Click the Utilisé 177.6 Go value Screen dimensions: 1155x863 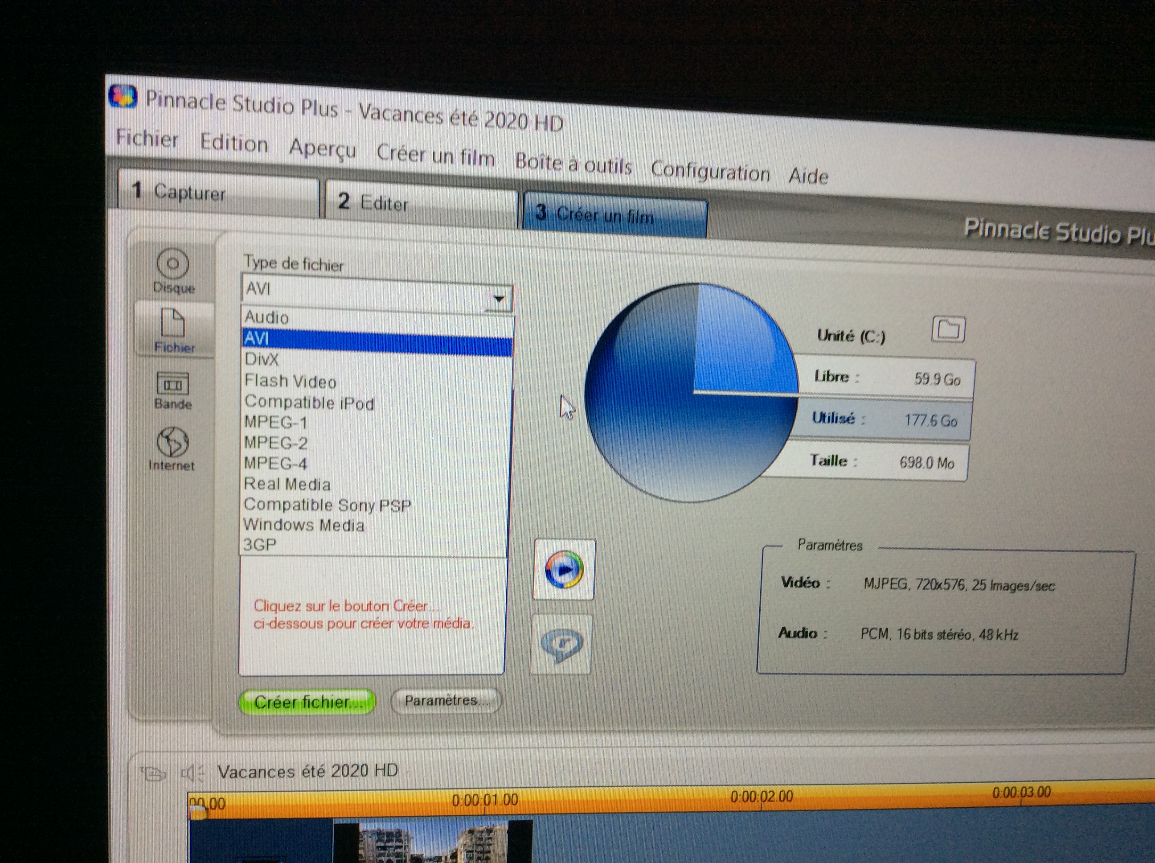(x=930, y=420)
